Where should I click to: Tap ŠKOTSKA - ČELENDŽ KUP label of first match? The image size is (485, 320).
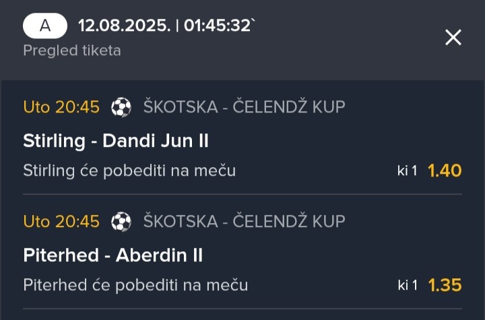(x=244, y=107)
